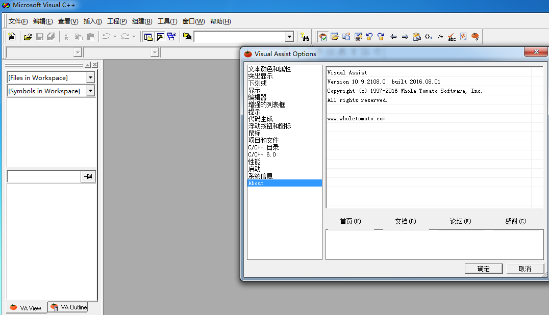Switch to the VA View tab
Image resolution: width=549 pixels, height=315 pixels.
(x=26, y=308)
